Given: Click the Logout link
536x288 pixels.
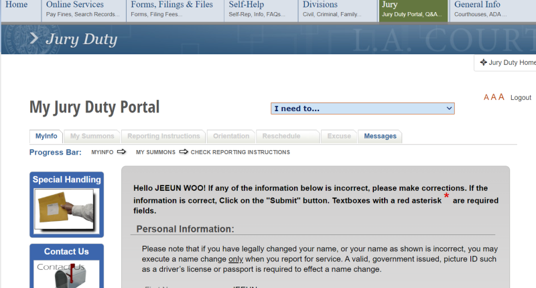Looking at the screenshot, I should (x=521, y=98).
